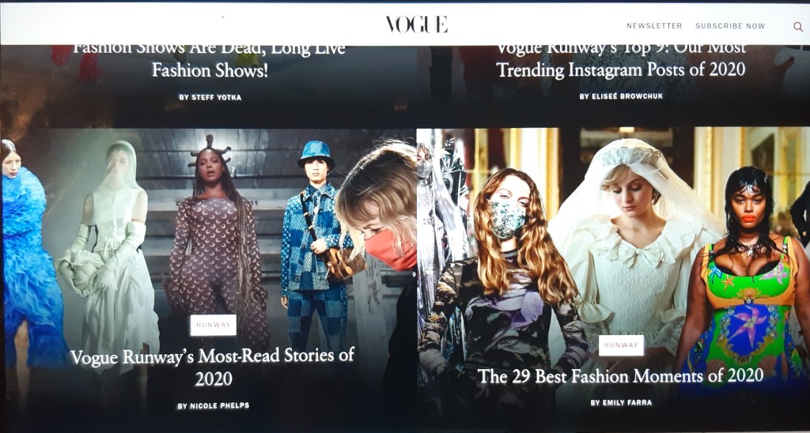Click Subscribe Now in the header
The height and width of the screenshot is (433, 810).
(730, 26)
